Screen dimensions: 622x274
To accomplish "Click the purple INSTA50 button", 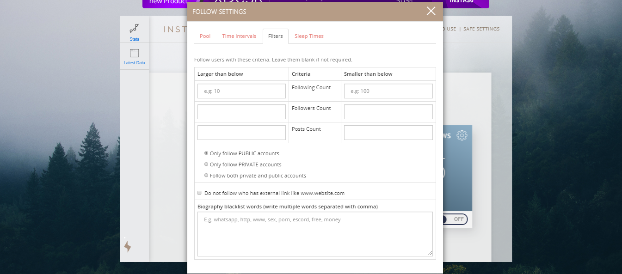I will point(465,4).
